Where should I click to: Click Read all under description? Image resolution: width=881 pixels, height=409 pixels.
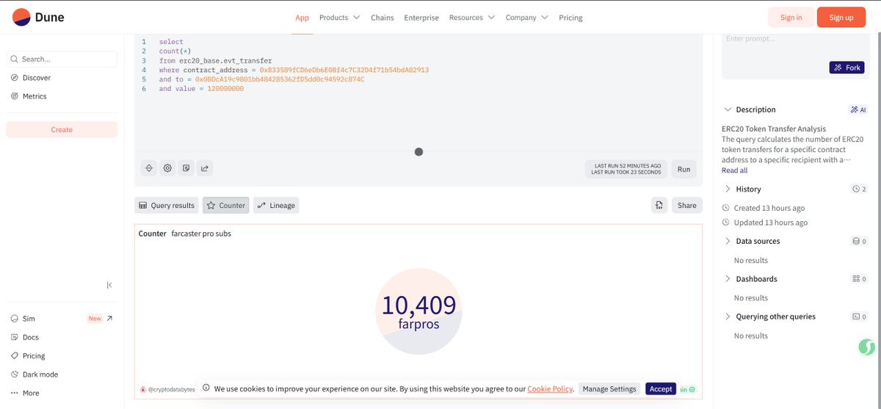[x=734, y=170]
